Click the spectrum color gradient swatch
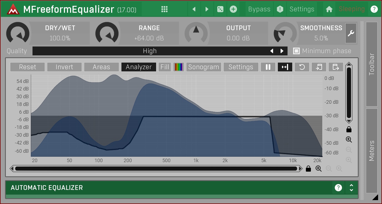 (x=179, y=67)
